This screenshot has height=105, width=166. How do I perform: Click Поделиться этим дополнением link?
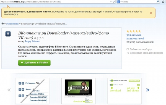click(x=146, y=53)
